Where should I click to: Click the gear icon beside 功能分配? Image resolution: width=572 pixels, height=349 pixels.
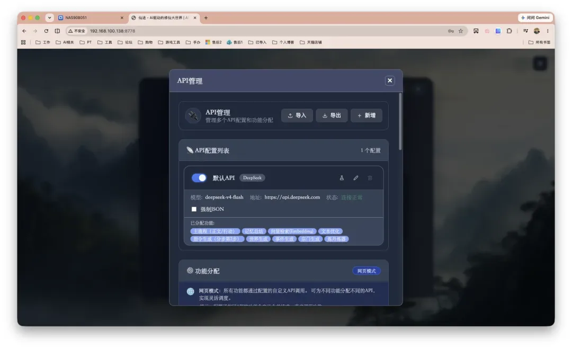point(190,271)
